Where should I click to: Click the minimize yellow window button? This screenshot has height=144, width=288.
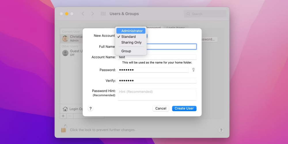pos(67,14)
